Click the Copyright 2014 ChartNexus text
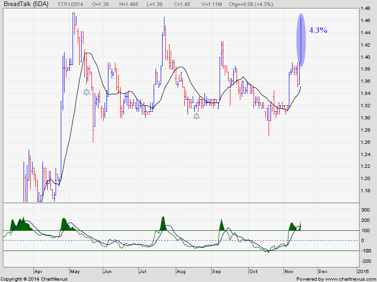Image resolution: width=377 pixels, height=282 pixels. click(x=34, y=279)
